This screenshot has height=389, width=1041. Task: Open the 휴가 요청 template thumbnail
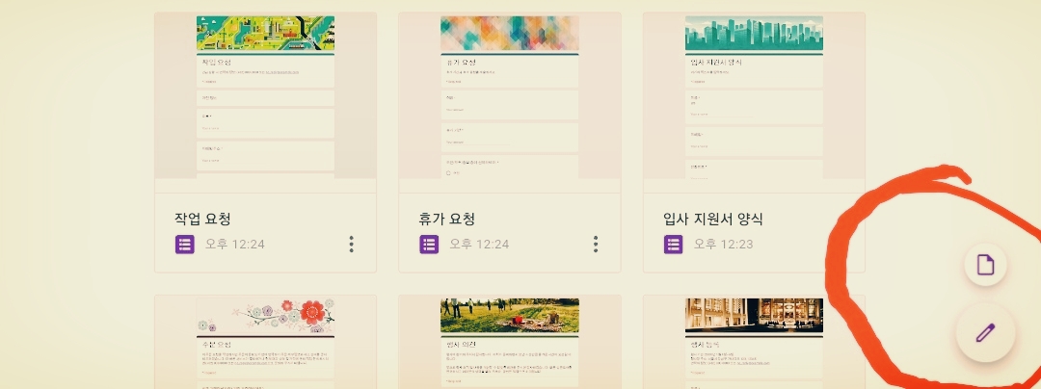(x=510, y=96)
